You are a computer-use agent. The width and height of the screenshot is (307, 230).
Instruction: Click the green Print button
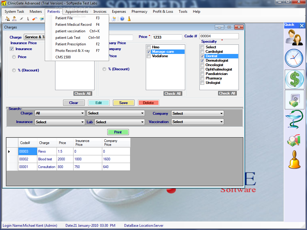pos(118,132)
